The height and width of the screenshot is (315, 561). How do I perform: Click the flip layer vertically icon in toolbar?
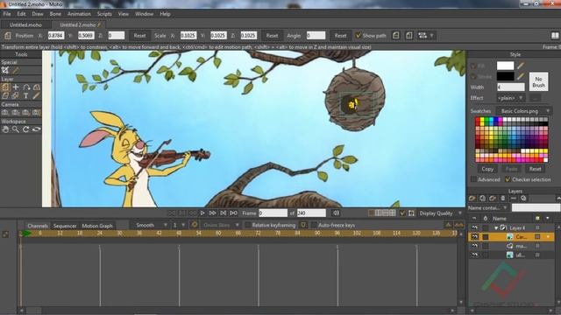click(x=409, y=35)
